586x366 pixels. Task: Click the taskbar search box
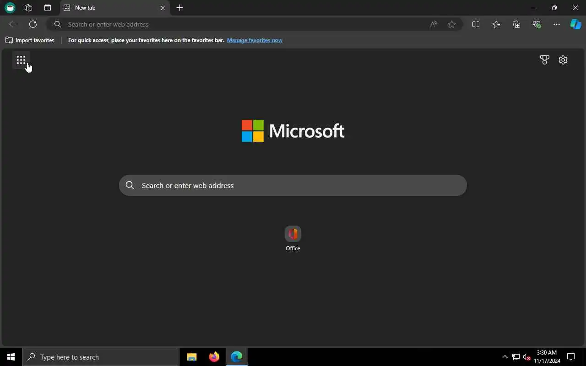point(101,357)
